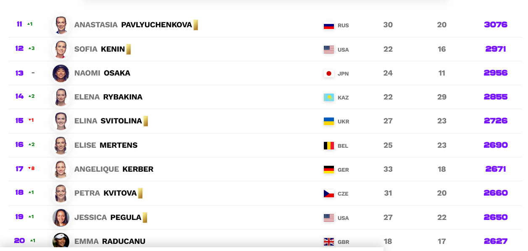The image size is (528, 251).
Task: Click the 3076 points value
Action: (x=496, y=25)
